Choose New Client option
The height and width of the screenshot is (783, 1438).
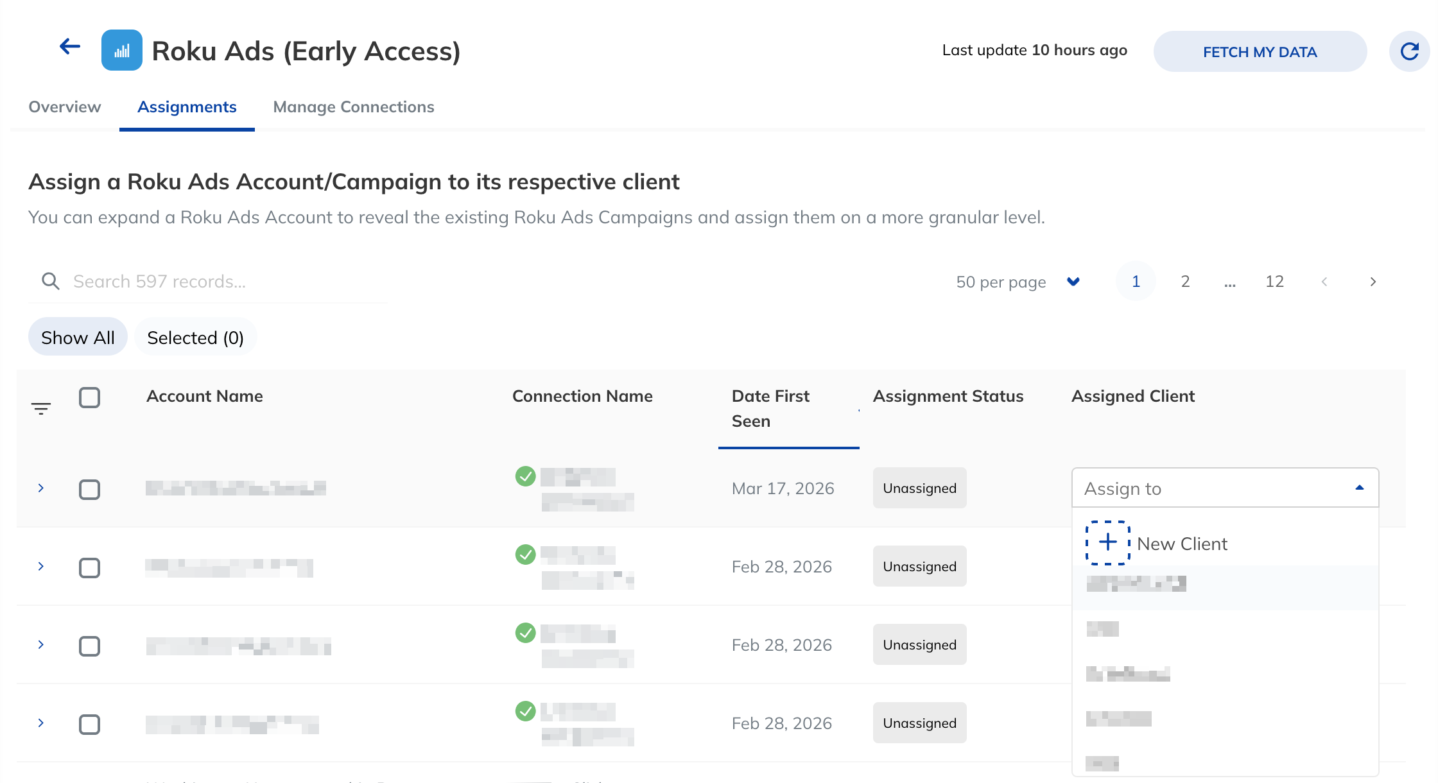[x=1225, y=544]
